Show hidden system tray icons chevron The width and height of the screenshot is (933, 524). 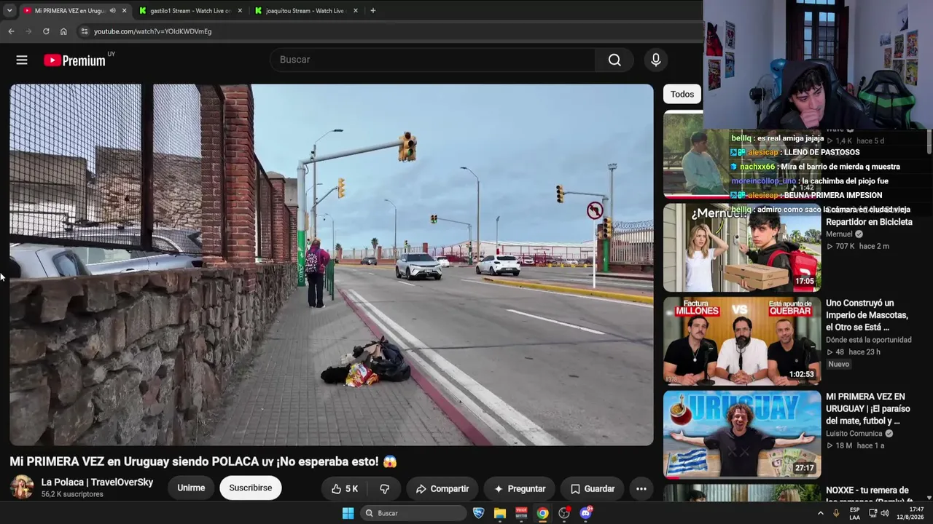pyautogui.click(x=820, y=513)
